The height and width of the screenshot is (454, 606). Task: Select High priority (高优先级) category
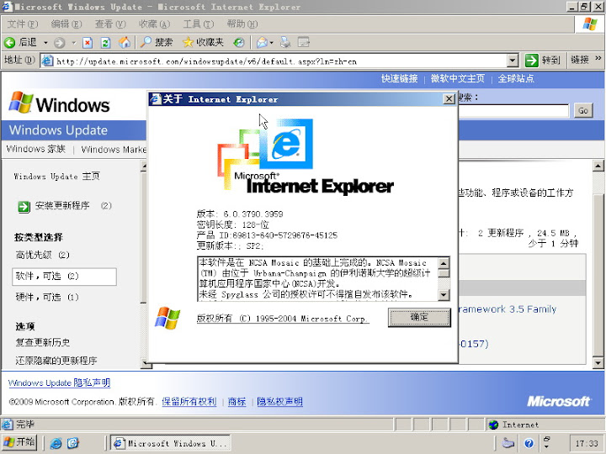[x=42, y=255]
